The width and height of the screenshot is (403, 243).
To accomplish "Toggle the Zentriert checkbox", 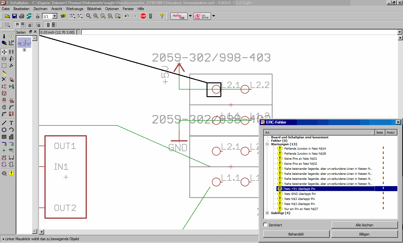I will [x=265, y=225].
